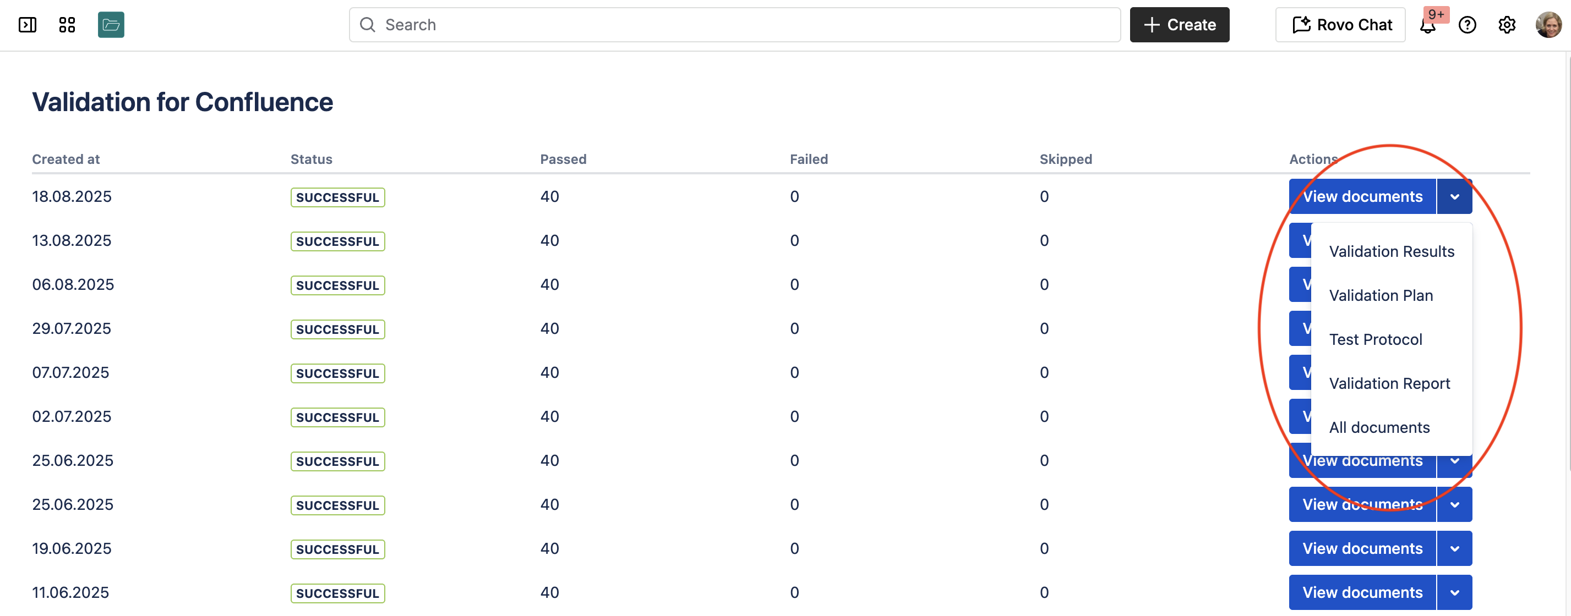
Task: Click the date 02.07.2025
Action: (72, 416)
